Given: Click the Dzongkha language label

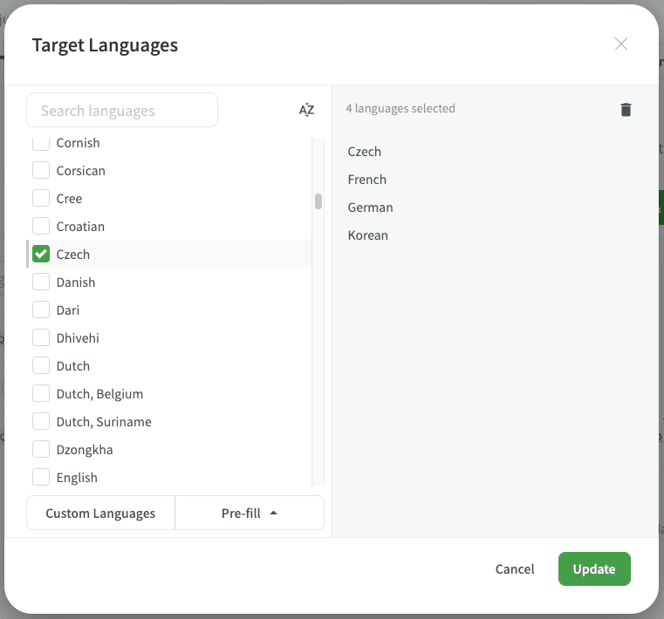Looking at the screenshot, I should [85, 450].
